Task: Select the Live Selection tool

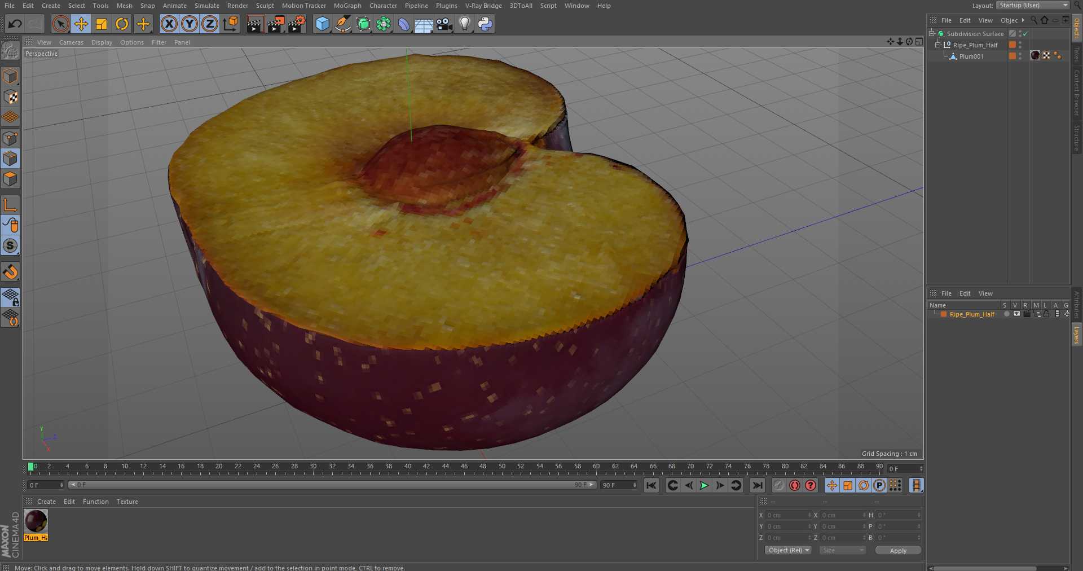Action: click(60, 24)
